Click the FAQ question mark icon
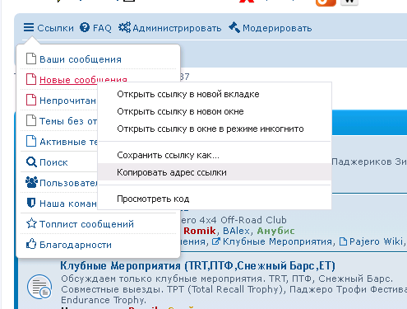The image size is (407, 309). coord(85,27)
